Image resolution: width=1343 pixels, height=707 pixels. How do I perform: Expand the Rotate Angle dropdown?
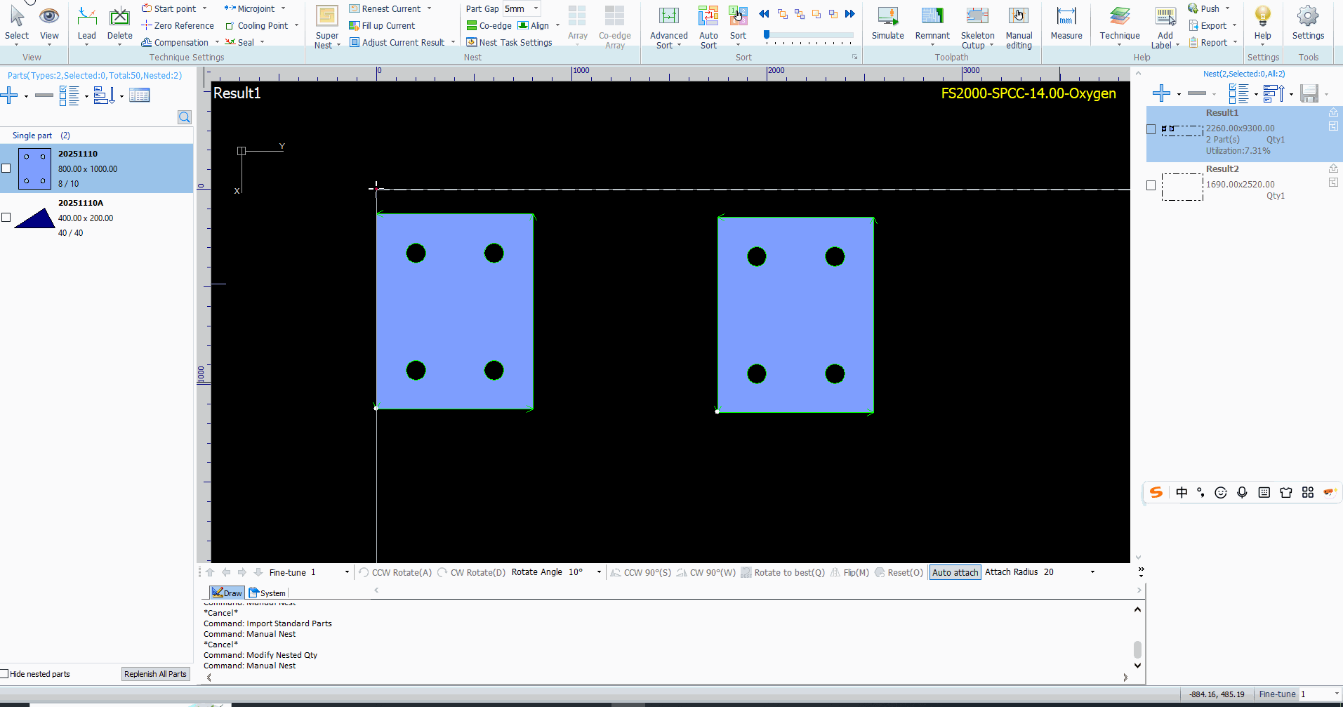click(x=599, y=572)
